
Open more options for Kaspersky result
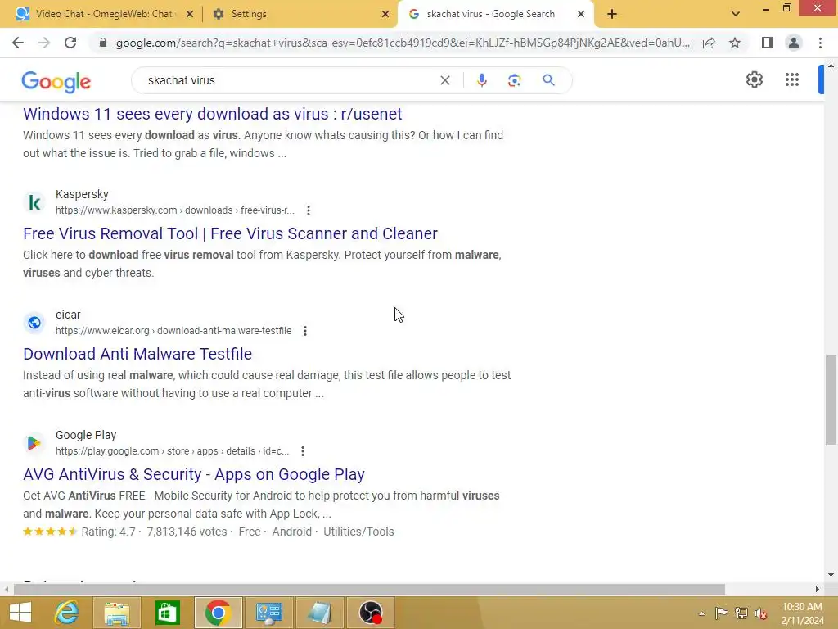pos(309,210)
